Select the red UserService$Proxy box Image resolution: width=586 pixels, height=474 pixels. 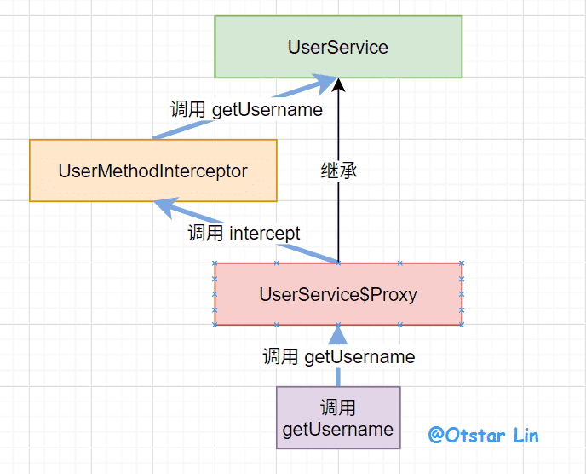tap(338, 294)
